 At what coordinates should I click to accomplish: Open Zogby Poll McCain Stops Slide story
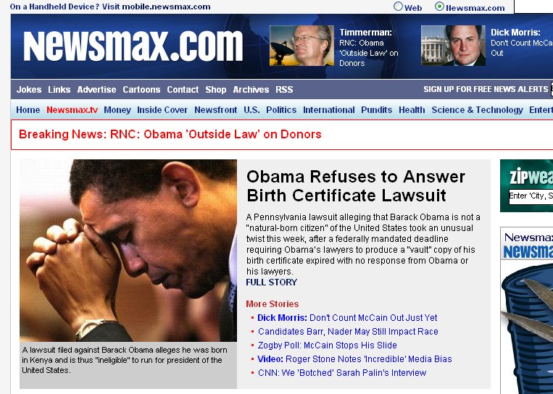[328, 345]
